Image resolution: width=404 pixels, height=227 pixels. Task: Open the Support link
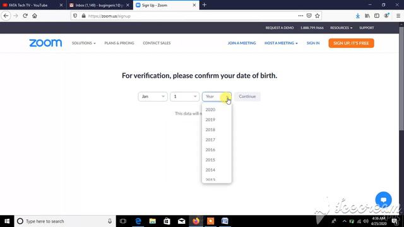tap(366, 28)
